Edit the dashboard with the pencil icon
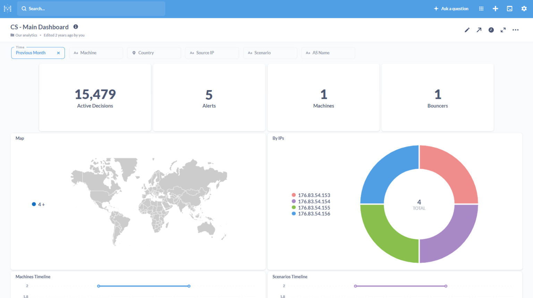The width and height of the screenshot is (533, 298). (x=467, y=30)
